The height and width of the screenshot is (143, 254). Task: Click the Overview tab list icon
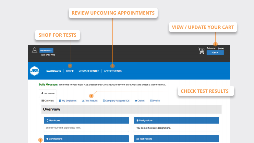click(x=42, y=101)
